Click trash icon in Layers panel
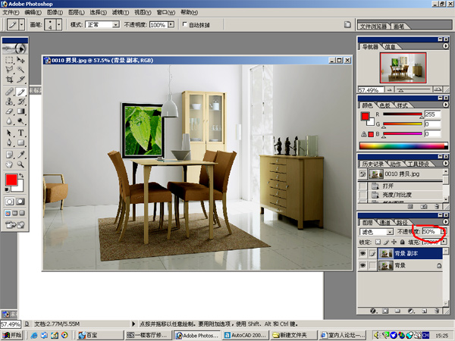This screenshot has height=341, width=455. coord(437,311)
